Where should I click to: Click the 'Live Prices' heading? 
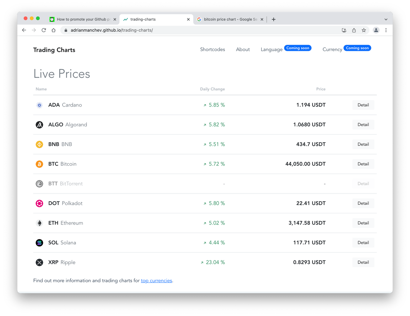[x=62, y=74]
